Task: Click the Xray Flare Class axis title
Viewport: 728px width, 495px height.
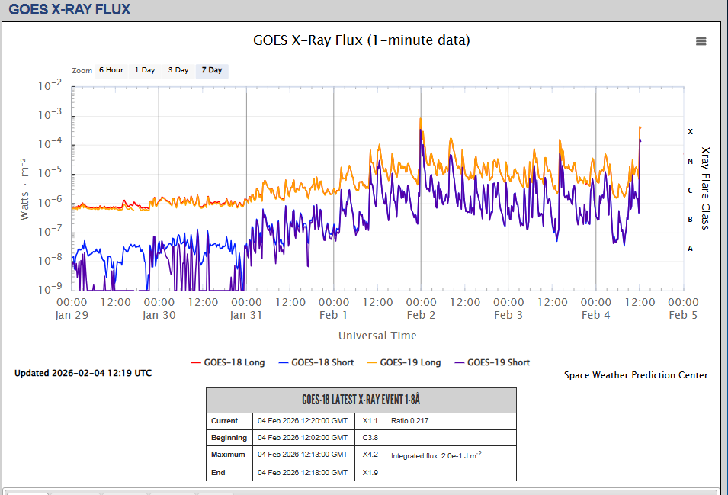Action: [705, 188]
